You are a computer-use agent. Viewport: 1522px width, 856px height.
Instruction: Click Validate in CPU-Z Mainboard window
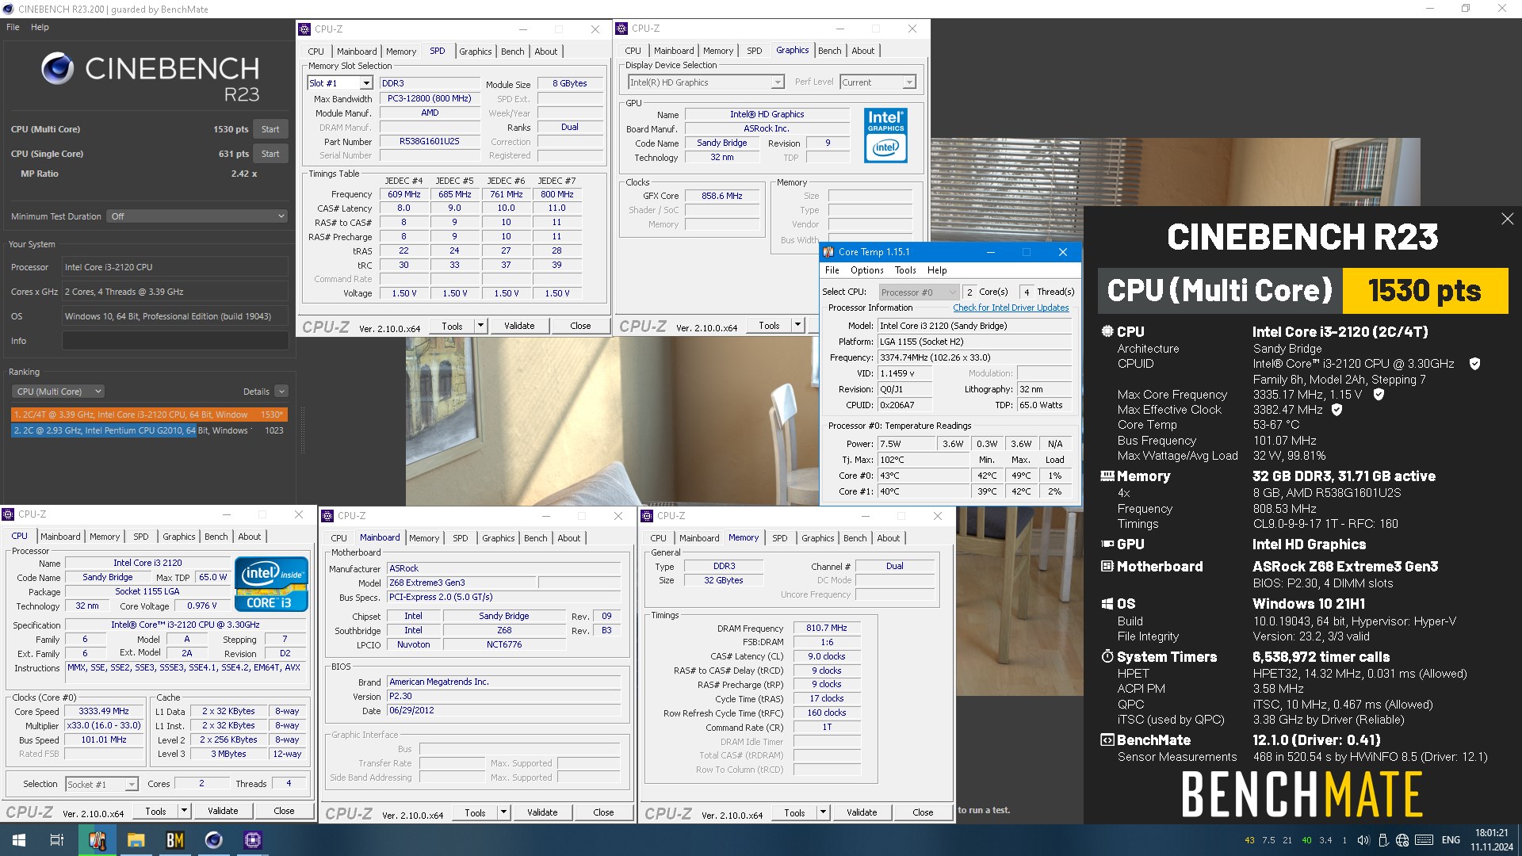click(542, 812)
